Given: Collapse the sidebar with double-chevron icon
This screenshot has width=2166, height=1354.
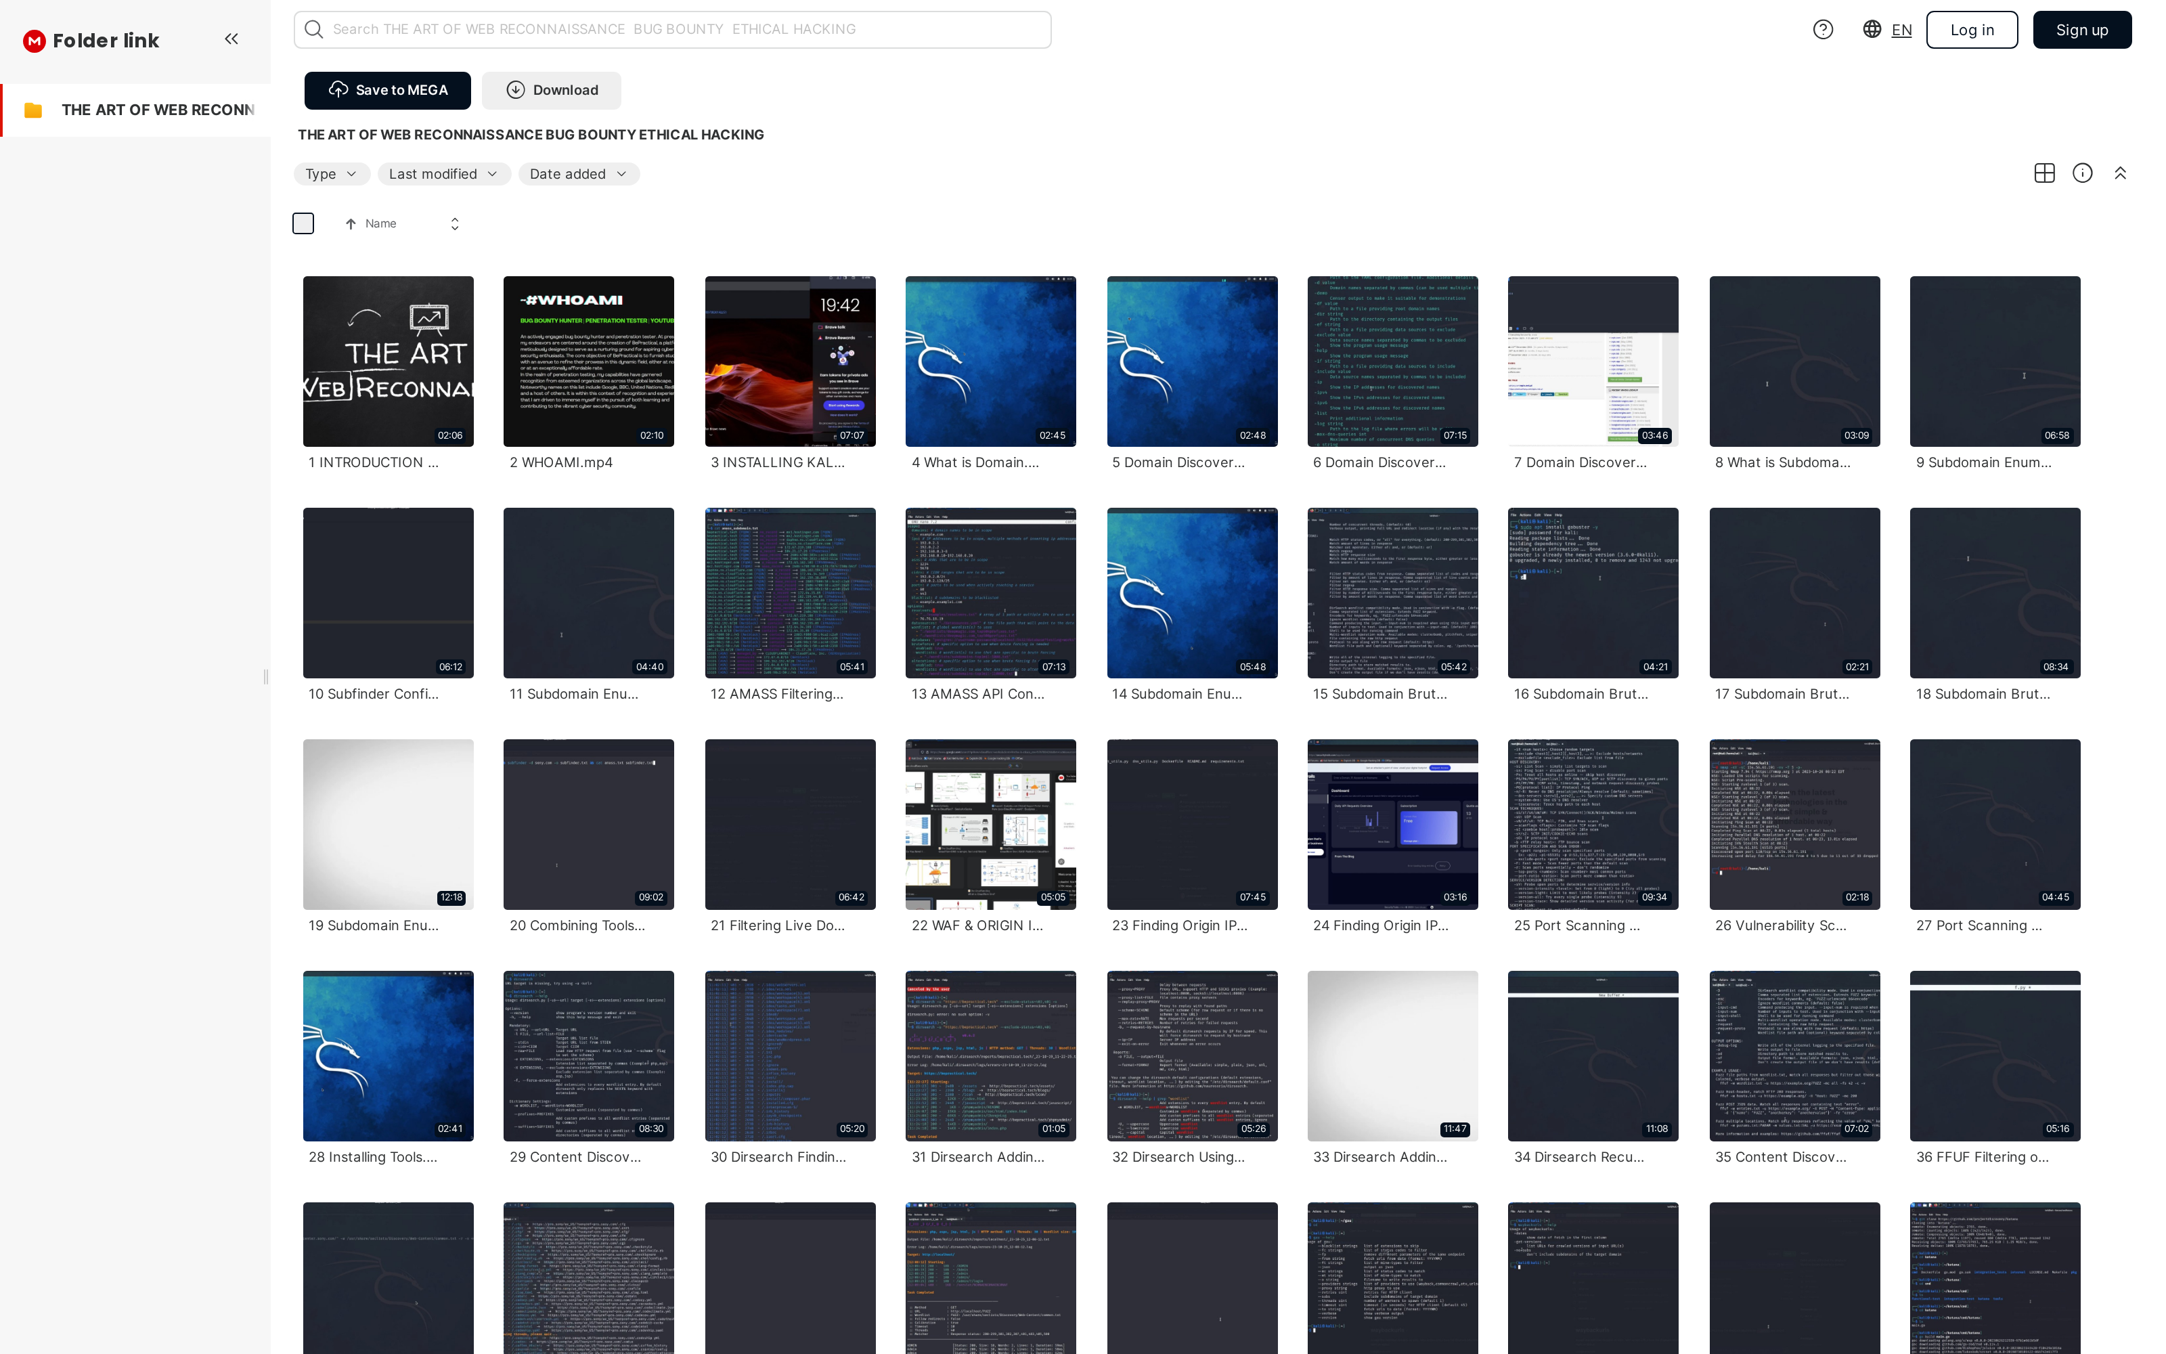Looking at the screenshot, I should tap(231, 39).
